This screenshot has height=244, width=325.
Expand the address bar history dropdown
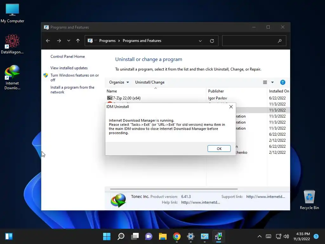tap(200, 41)
